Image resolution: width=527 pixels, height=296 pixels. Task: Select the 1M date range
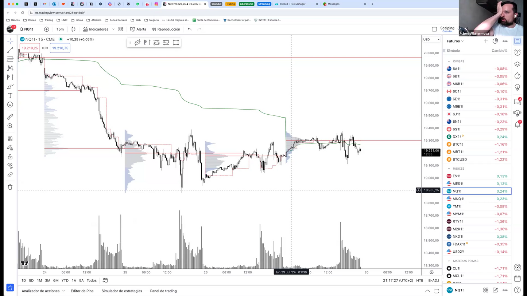click(x=39, y=280)
